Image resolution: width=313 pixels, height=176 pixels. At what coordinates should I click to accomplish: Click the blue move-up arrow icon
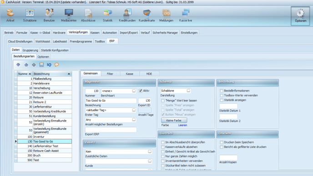point(26,65)
